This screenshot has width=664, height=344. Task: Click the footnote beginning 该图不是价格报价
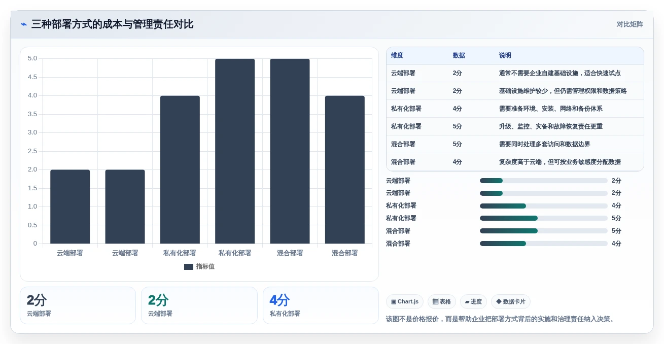pyautogui.click(x=500, y=319)
